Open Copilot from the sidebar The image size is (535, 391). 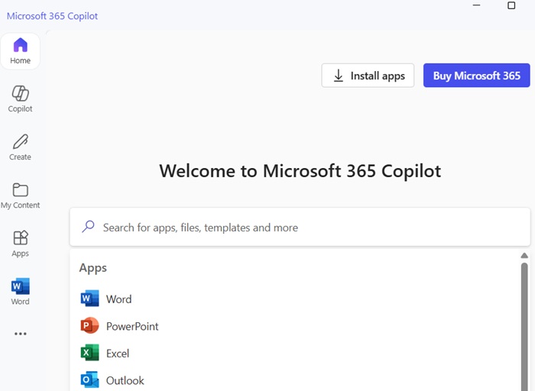(20, 99)
